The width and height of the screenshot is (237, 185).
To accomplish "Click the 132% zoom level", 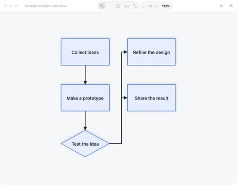I will coord(166,6).
